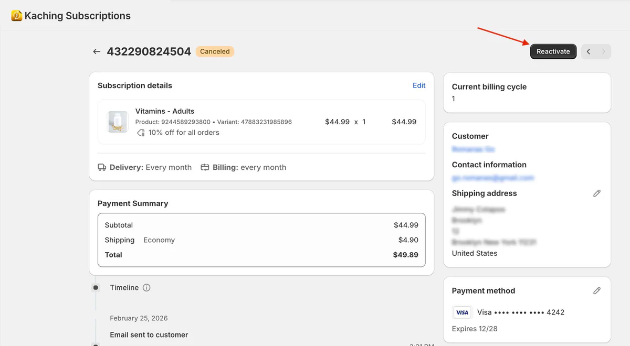Click the Kaching Subscriptions app logo icon
Screen dimensions: 630x346
17,16
